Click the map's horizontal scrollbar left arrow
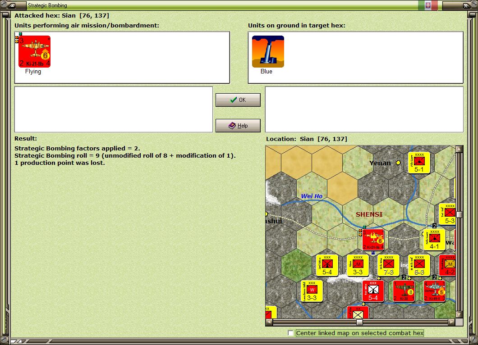478x345 pixels. (x=269, y=322)
